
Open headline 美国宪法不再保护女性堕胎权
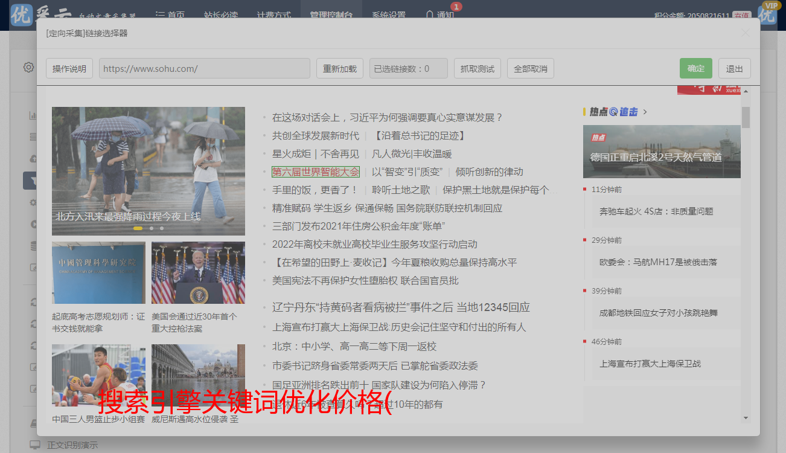[x=365, y=280]
